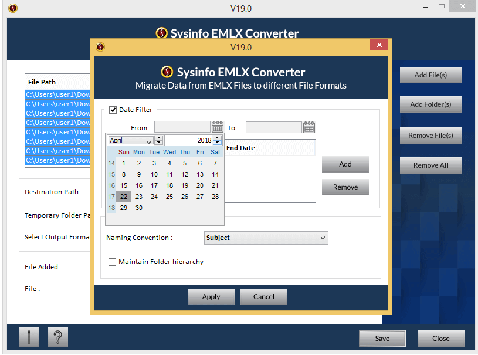Select April 19 in the calendar
Viewport: 478px width, 355px height.
coord(185,185)
